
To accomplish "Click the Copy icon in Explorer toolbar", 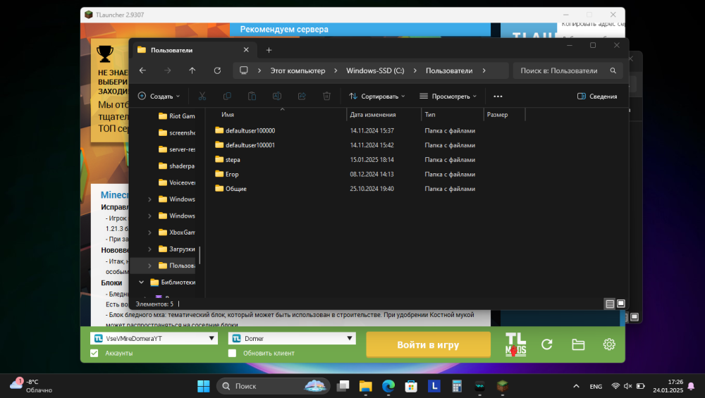I will tap(227, 96).
